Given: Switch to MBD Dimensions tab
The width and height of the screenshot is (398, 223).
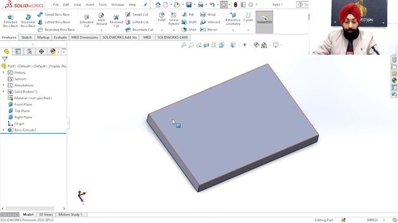Looking at the screenshot, I should click(85, 37).
